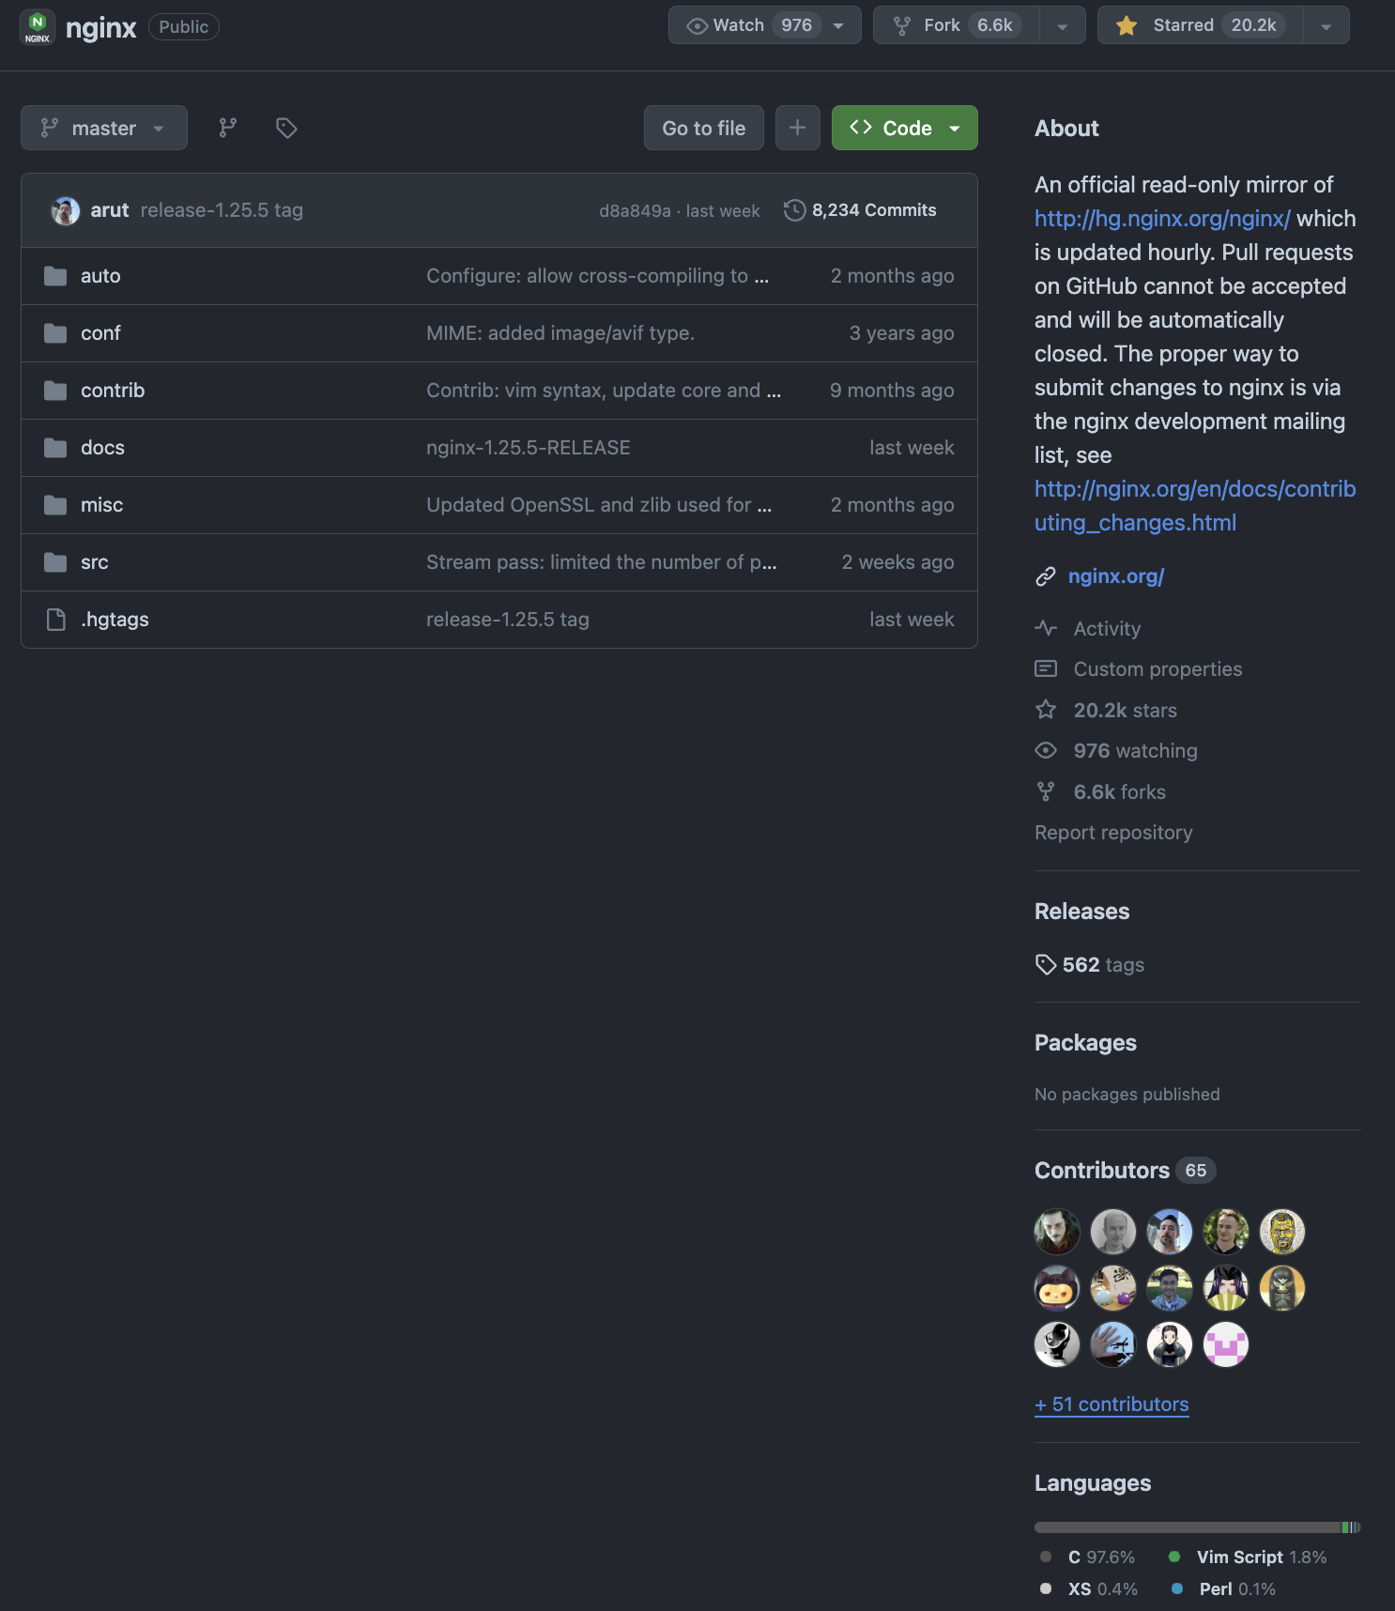Open the tags icon near branch selector

[x=286, y=128]
